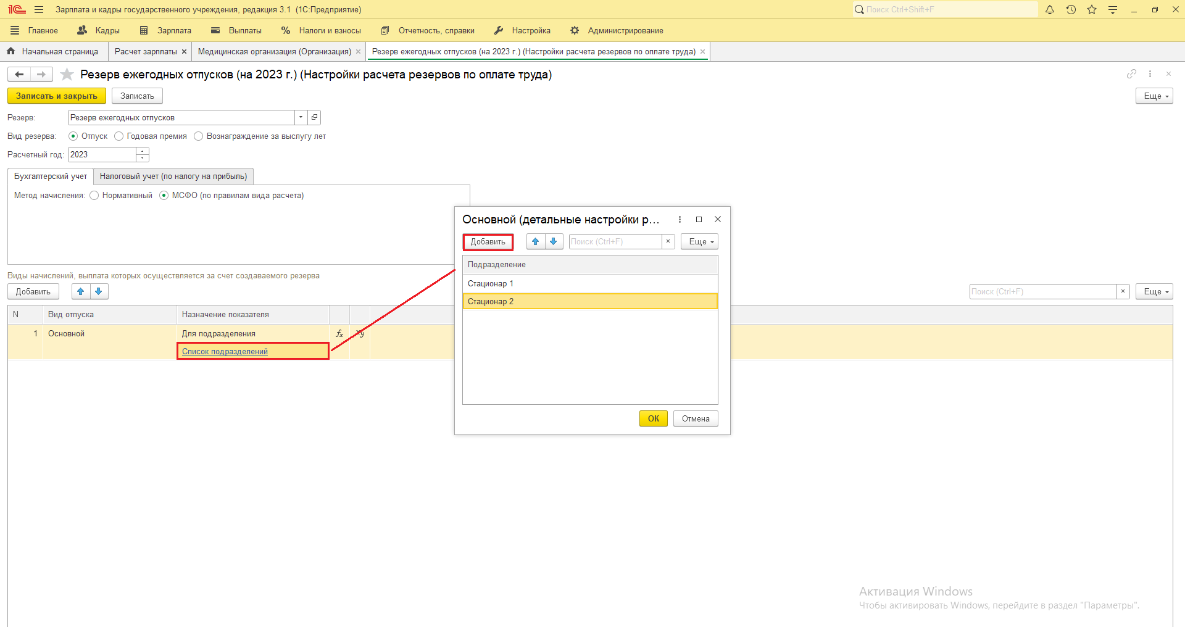Switch to Медицинская организация tab
Image resolution: width=1185 pixels, height=627 pixels.
click(x=275, y=52)
